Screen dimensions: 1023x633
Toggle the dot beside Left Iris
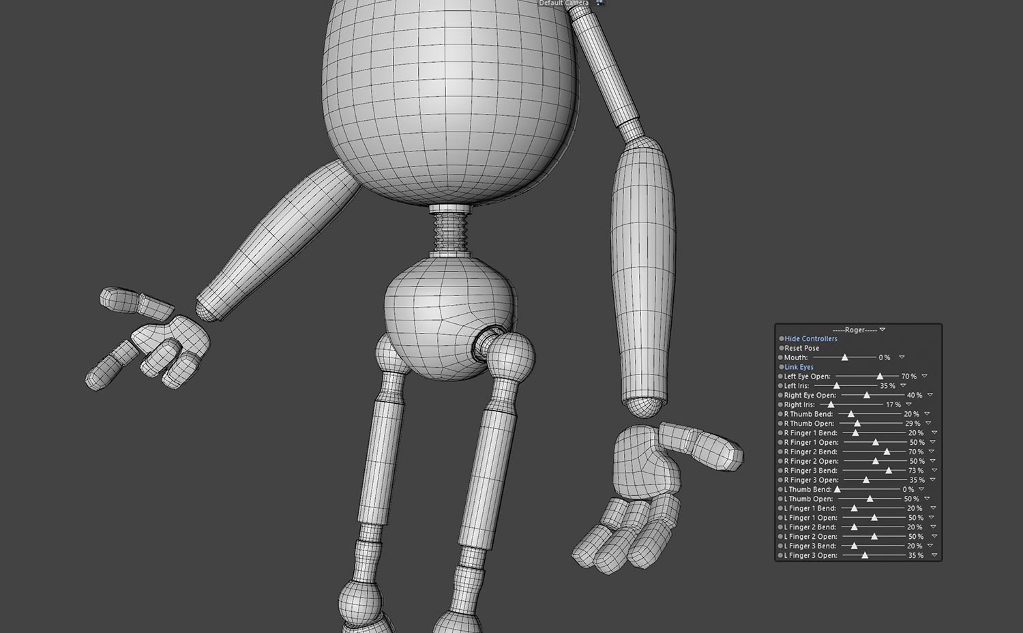782,386
